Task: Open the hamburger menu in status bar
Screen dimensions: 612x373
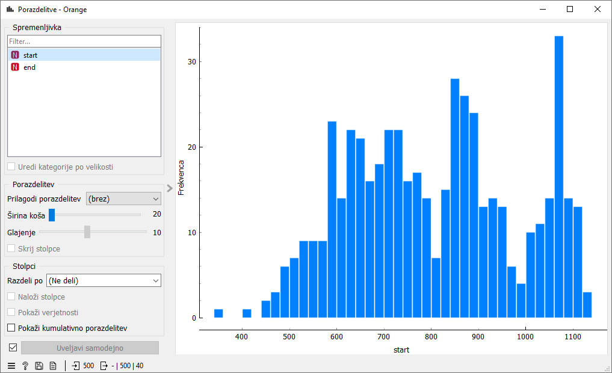Action: coord(11,366)
